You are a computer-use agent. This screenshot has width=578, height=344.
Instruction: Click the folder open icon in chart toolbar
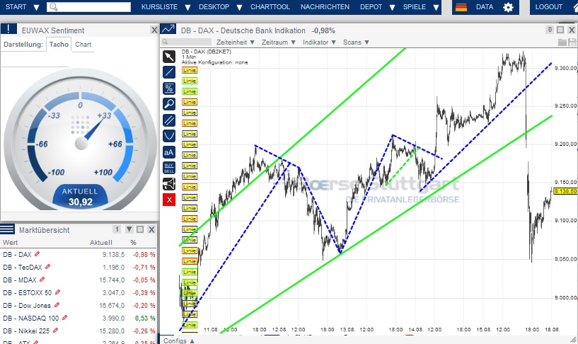[562, 42]
